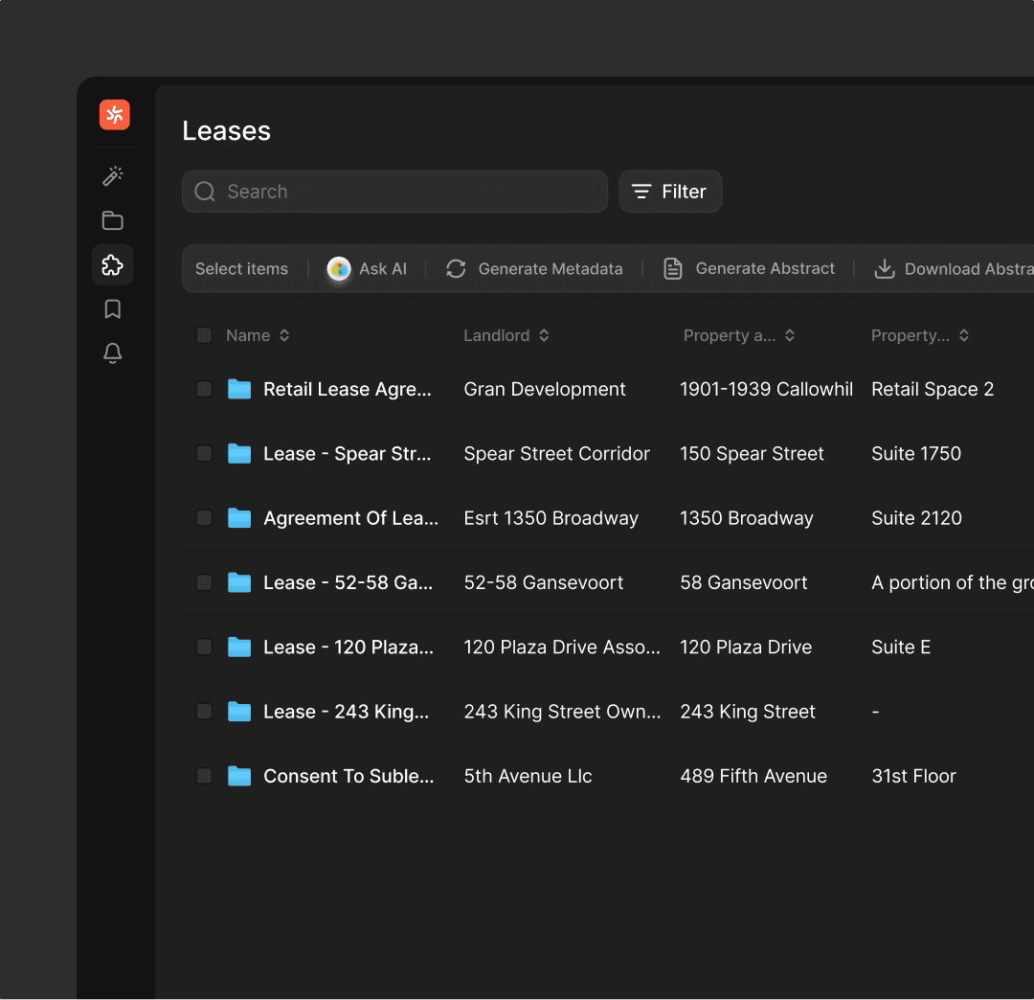Open the notifications bell icon
The width and height of the screenshot is (1034, 1000).
pyautogui.click(x=113, y=353)
